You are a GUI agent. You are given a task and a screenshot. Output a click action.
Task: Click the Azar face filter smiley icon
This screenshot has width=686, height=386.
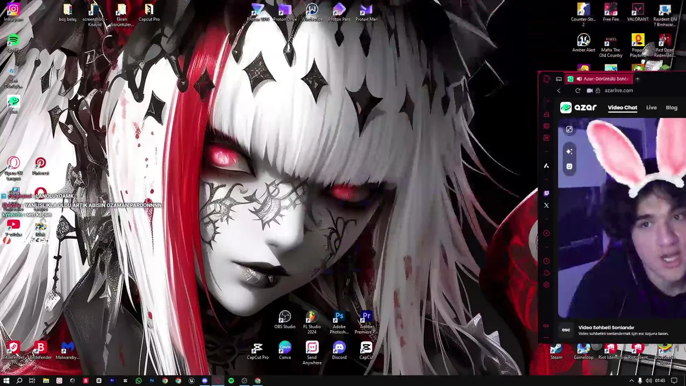(x=569, y=167)
